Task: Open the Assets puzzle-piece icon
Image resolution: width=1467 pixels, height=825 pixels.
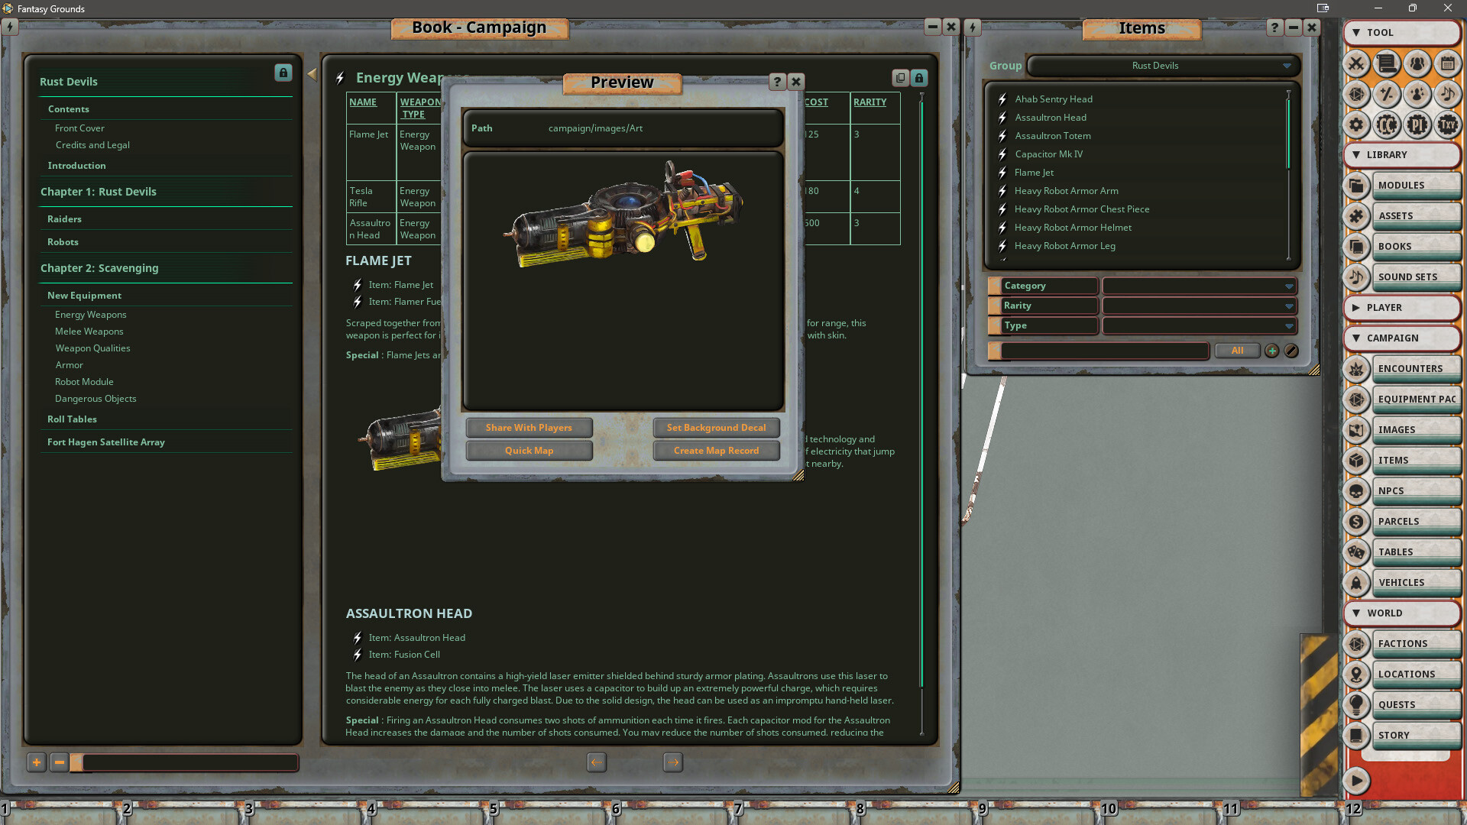Action: point(1357,216)
